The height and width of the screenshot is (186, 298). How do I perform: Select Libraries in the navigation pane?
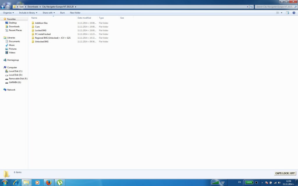pyautogui.click(x=11, y=37)
